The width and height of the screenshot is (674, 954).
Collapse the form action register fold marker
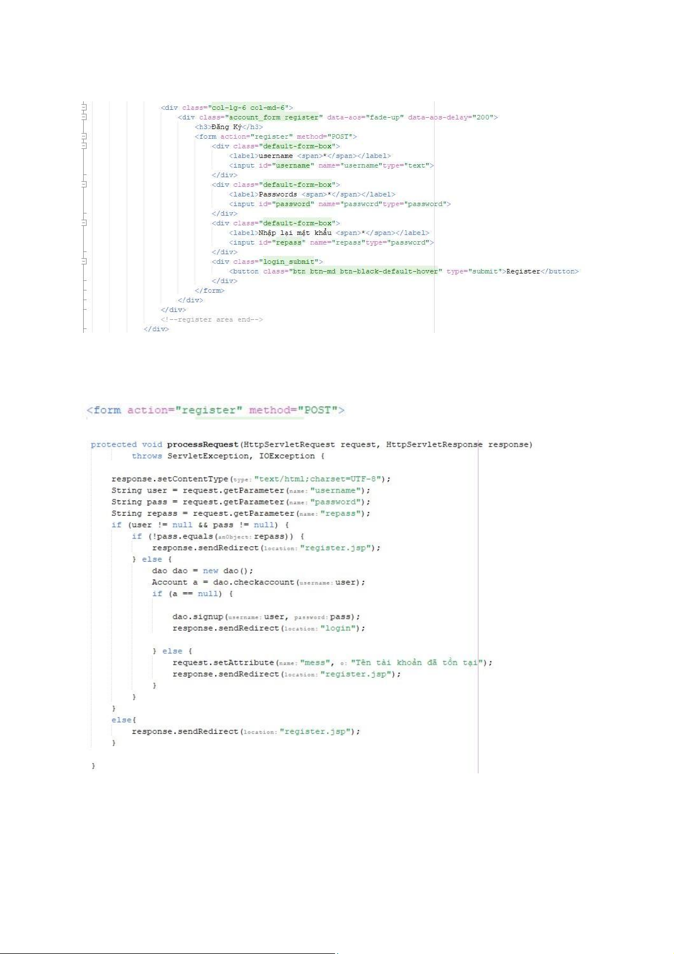pyautogui.click(x=84, y=136)
